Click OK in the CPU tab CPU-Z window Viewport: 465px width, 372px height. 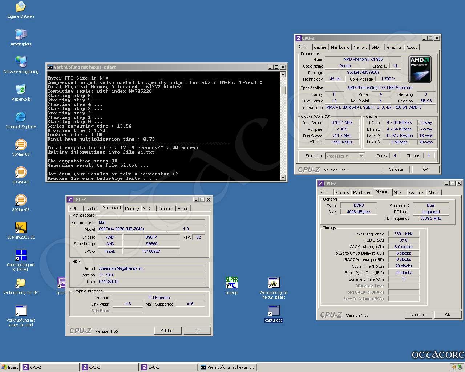[x=425, y=169]
